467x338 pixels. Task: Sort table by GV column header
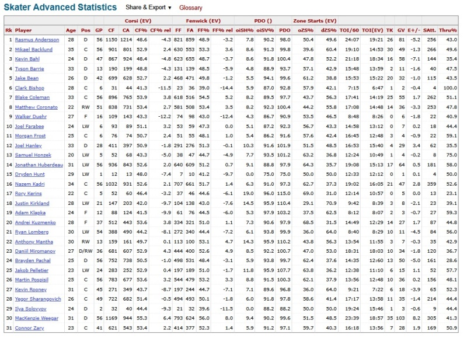point(401,30)
